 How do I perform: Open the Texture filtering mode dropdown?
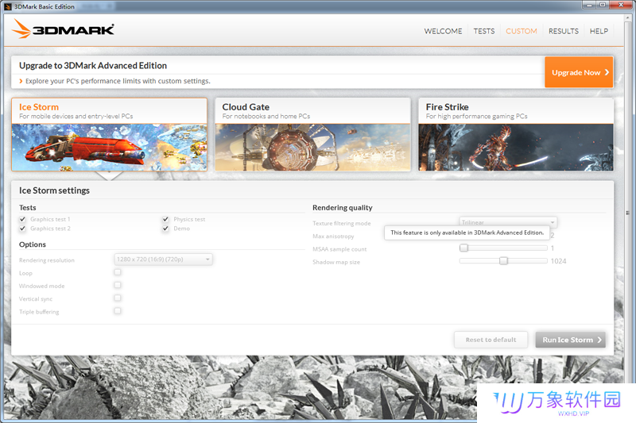(x=508, y=222)
